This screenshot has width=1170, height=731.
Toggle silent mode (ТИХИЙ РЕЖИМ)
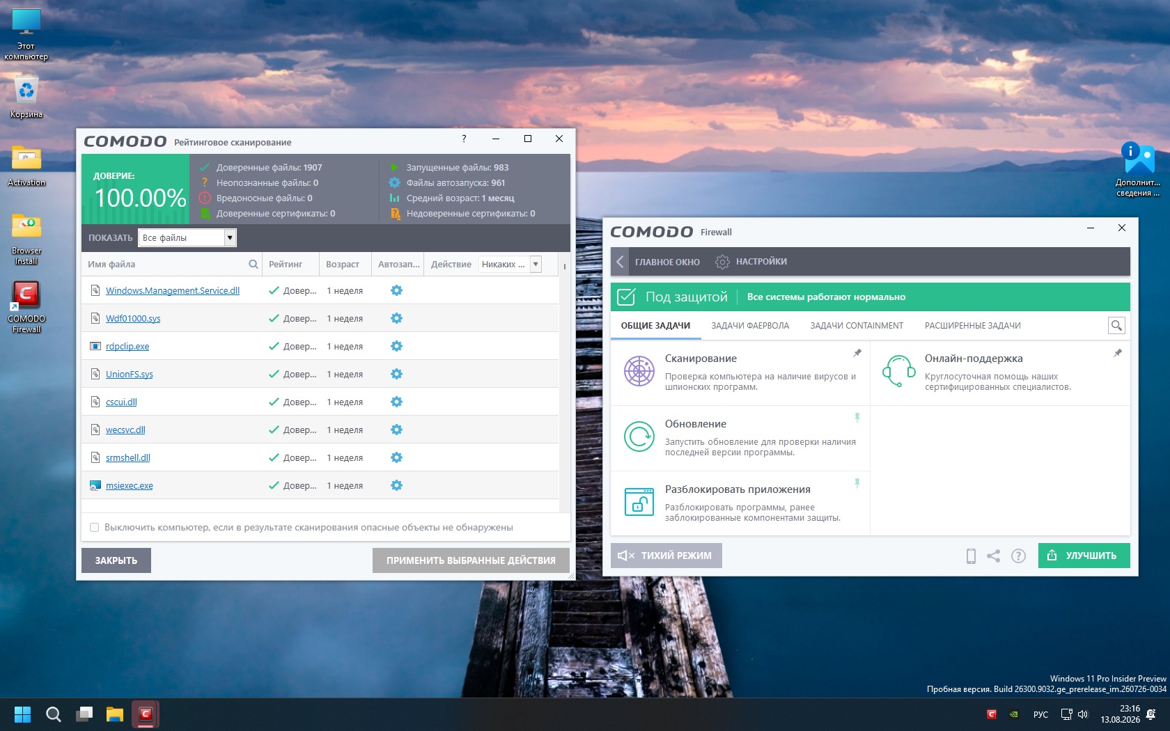[666, 556]
